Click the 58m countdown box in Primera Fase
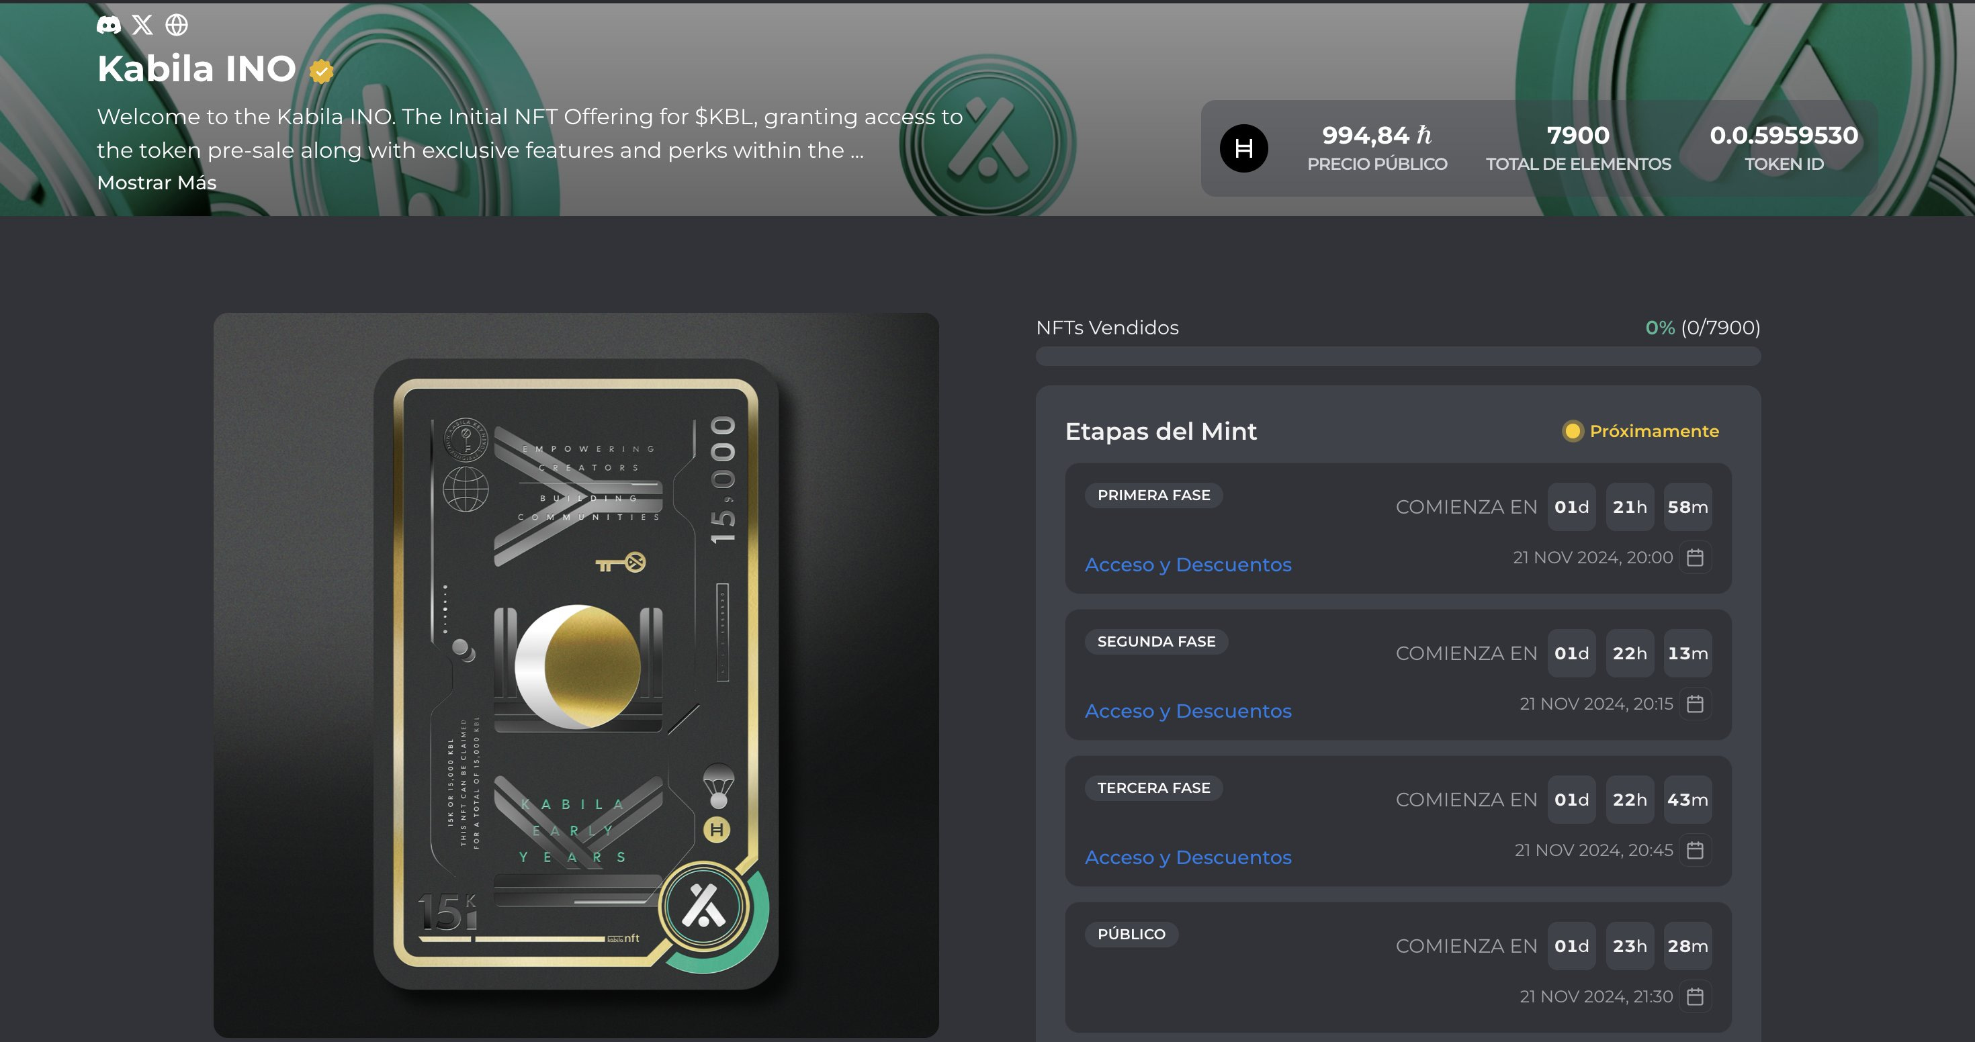 (x=1687, y=507)
